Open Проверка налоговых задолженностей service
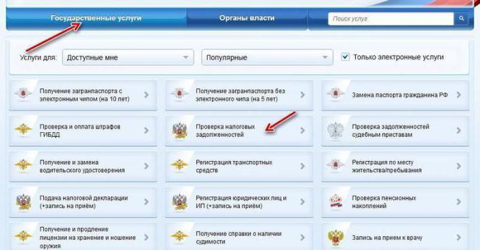Screen dimensions: 480x250 coord(226,131)
